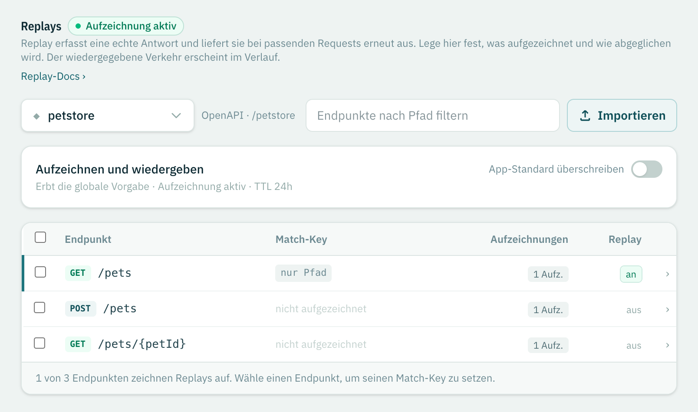This screenshot has width=698, height=412.
Task: Click the diamond icon beside petstore
Action: tap(36, 116)
